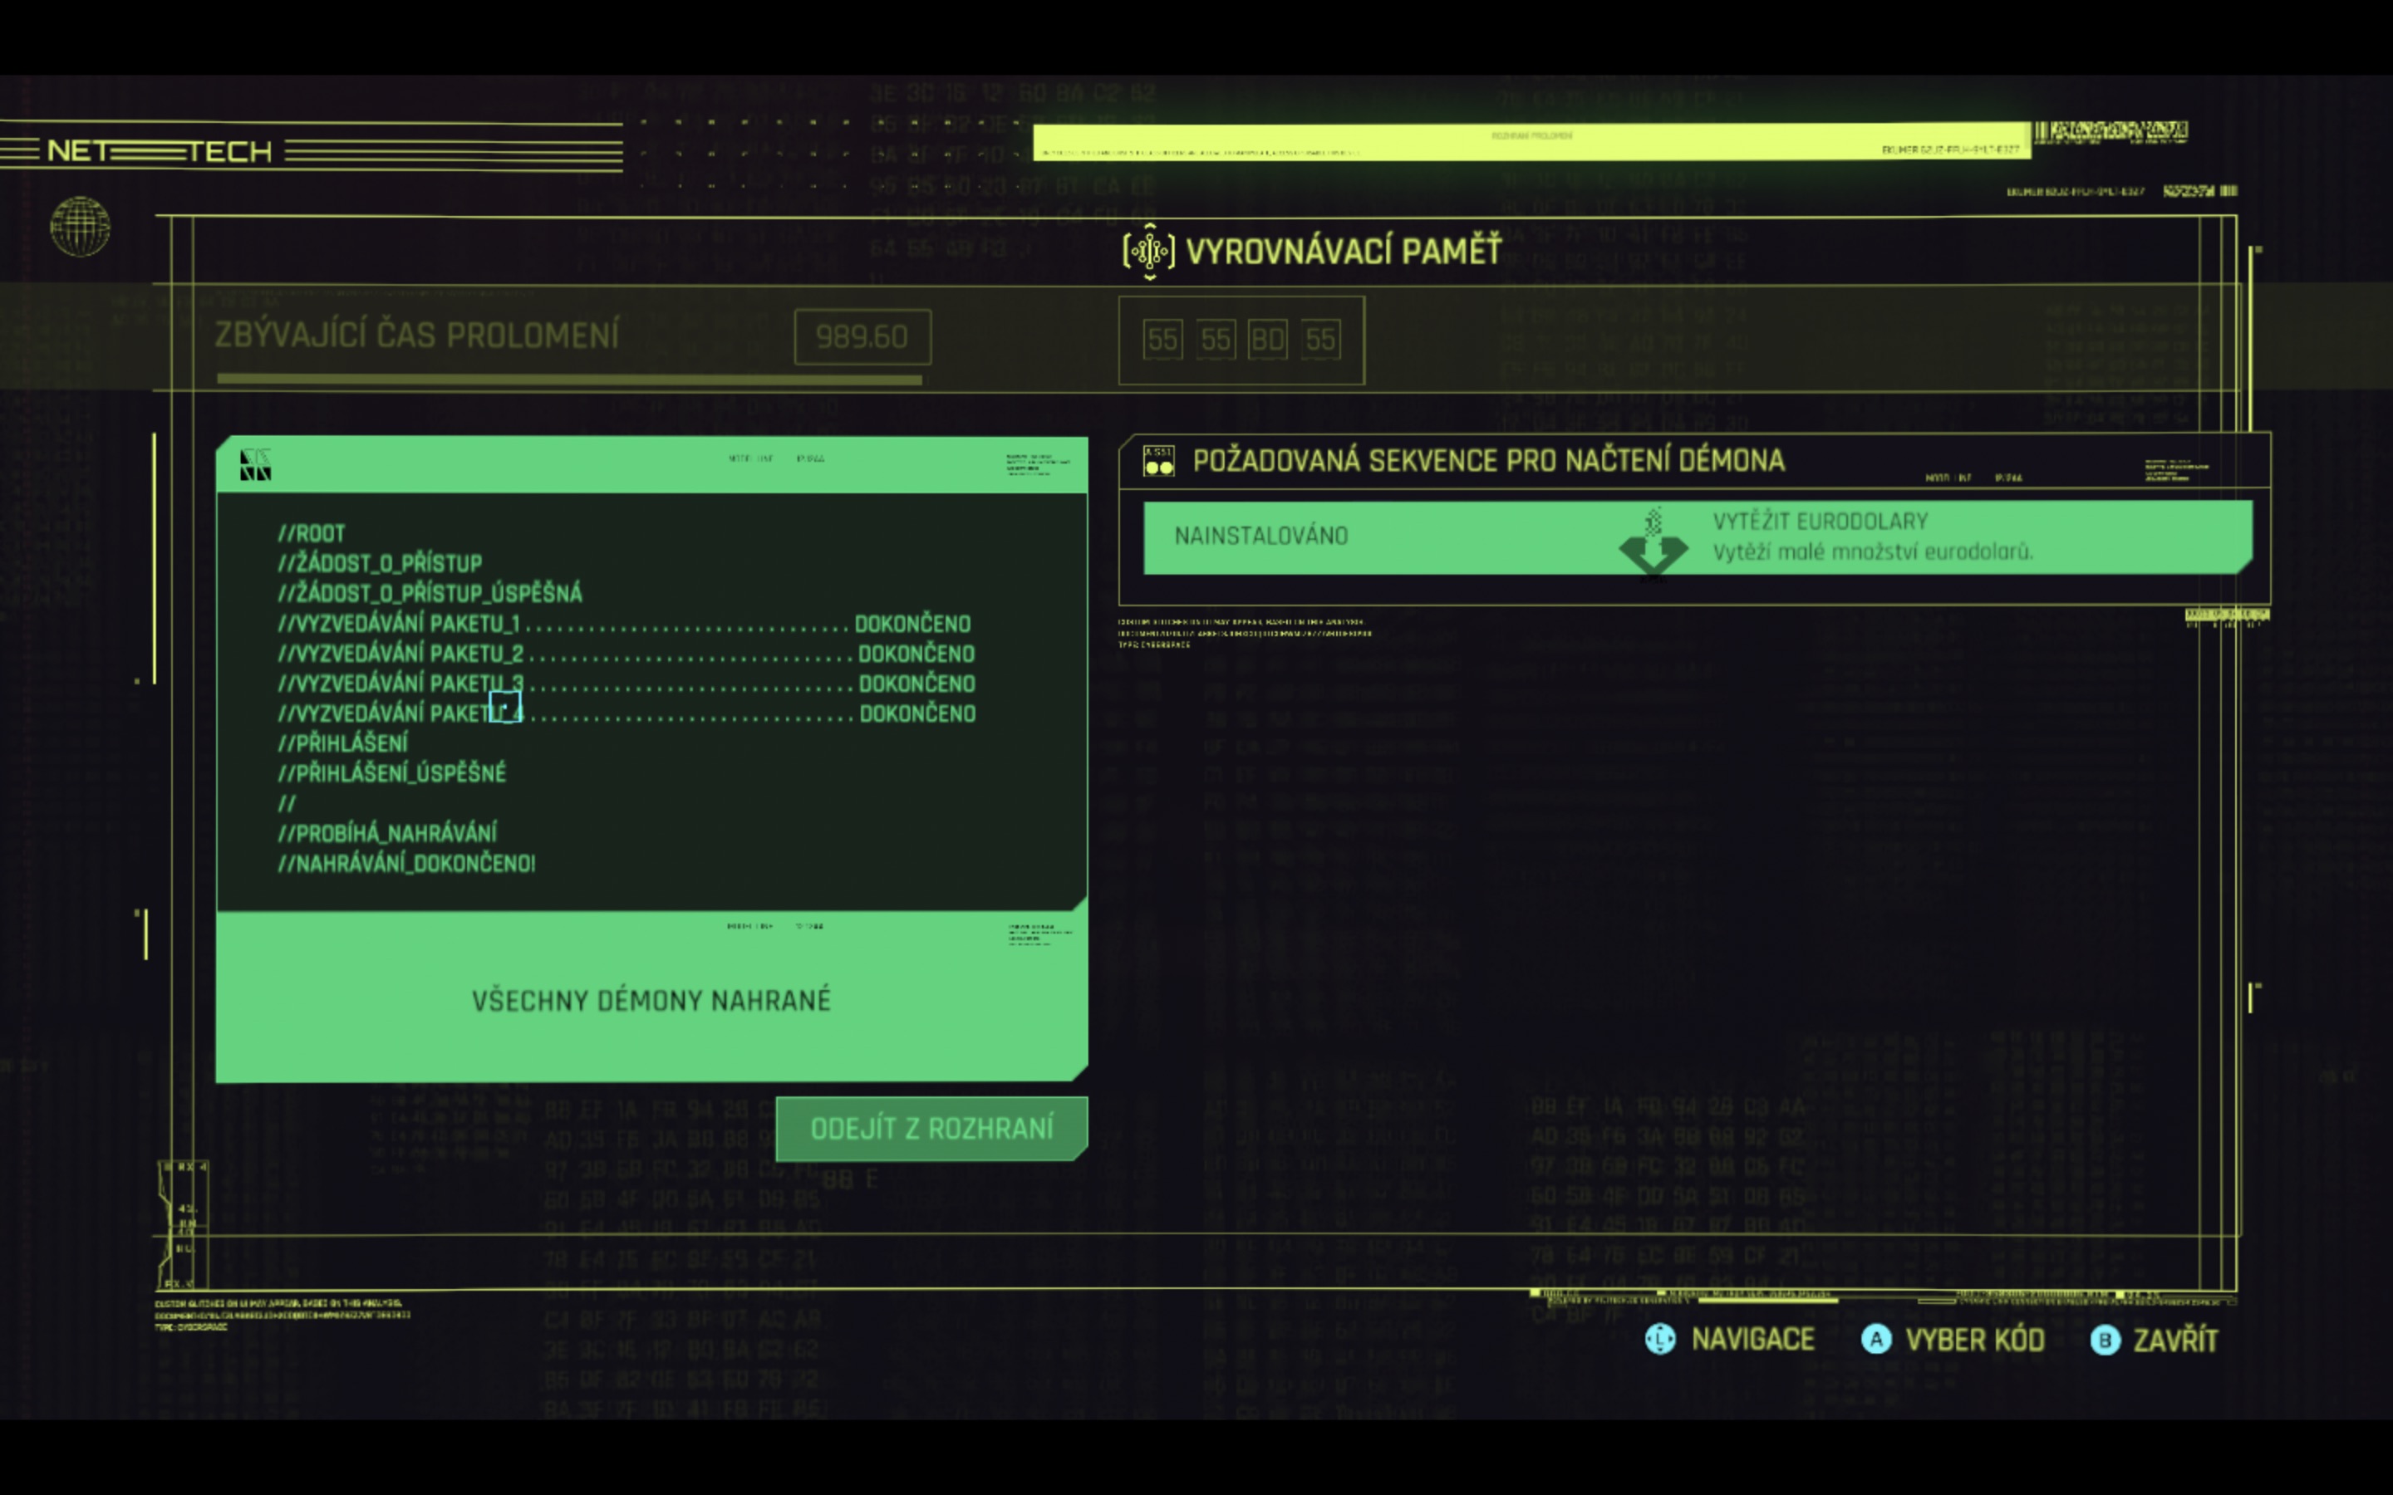Viewport: 2393px width, 1495px height.
Task: Click the terminal window logo icon
Action: (x=255, y=465)
